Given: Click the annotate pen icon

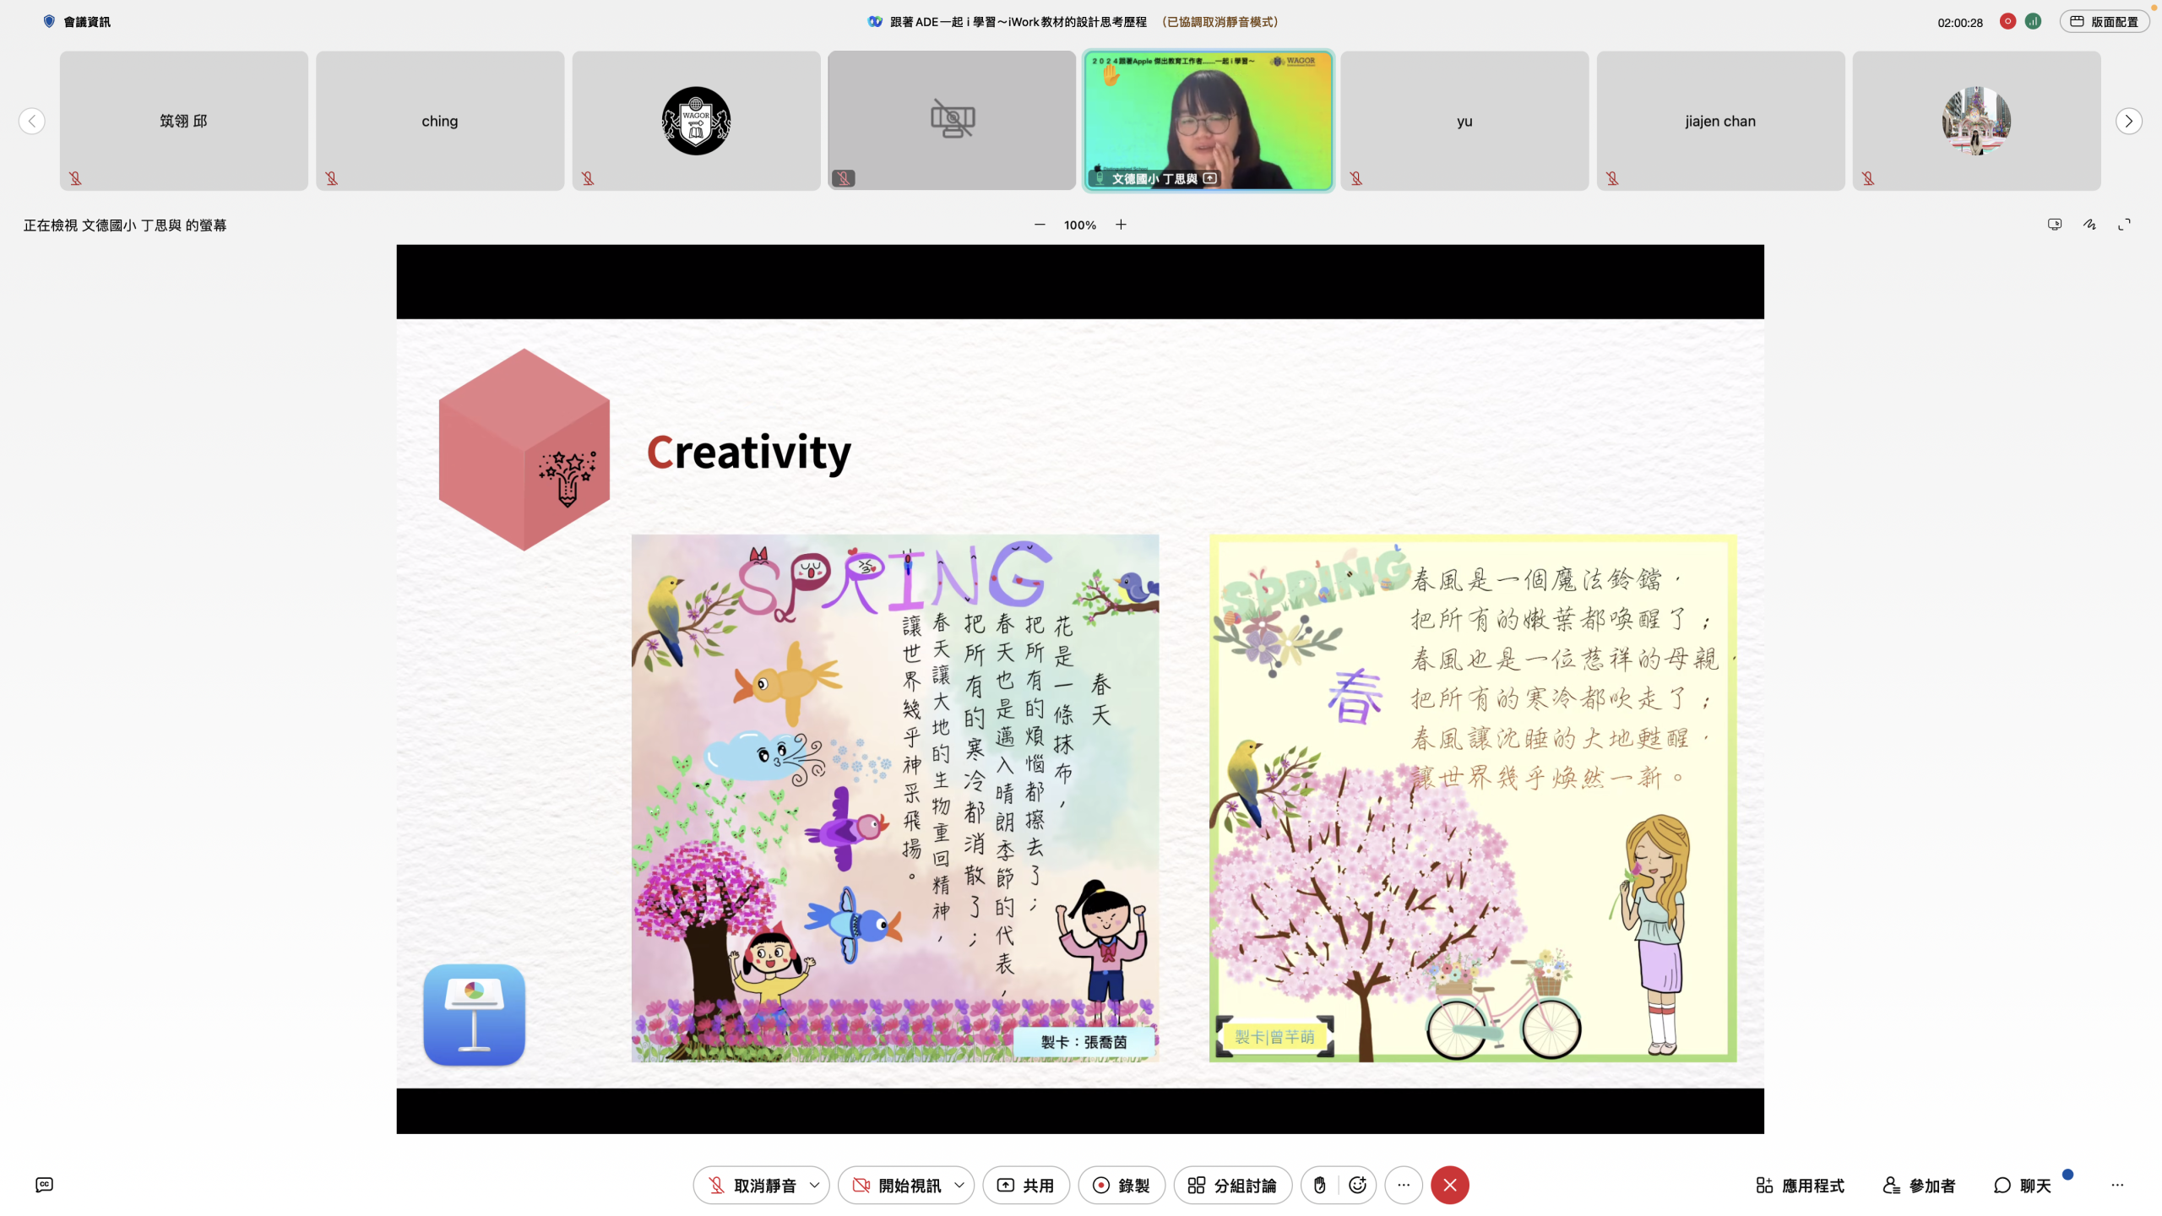Looking at the screenshot, I should click(2089, 225).
